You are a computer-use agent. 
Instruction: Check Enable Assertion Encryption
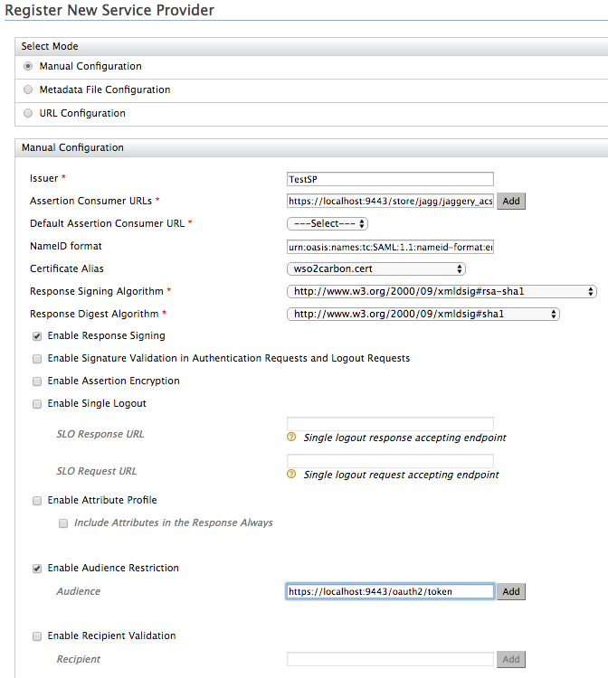click(x=37, y=381)
